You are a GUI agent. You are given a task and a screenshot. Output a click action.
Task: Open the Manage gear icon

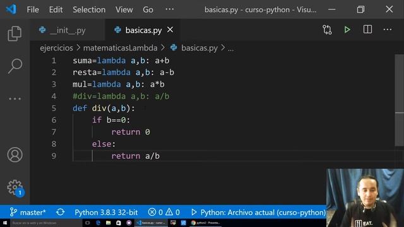(x=15, y=188)
